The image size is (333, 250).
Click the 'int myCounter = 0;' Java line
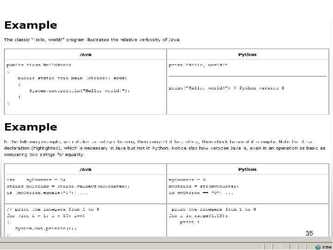coord(36,179)
